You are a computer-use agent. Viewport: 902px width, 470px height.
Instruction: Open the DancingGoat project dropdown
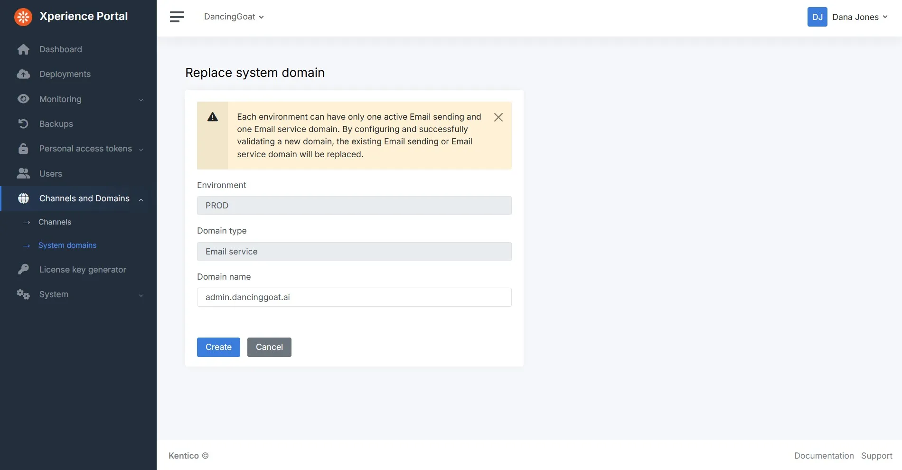coord(234,17)
